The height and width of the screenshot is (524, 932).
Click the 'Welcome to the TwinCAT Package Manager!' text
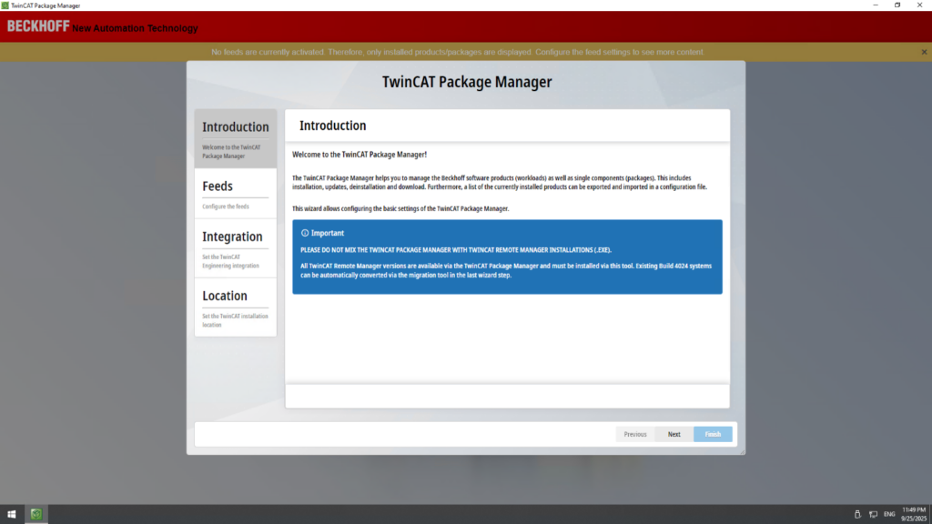pyautogui.click(x=359, y=155)
